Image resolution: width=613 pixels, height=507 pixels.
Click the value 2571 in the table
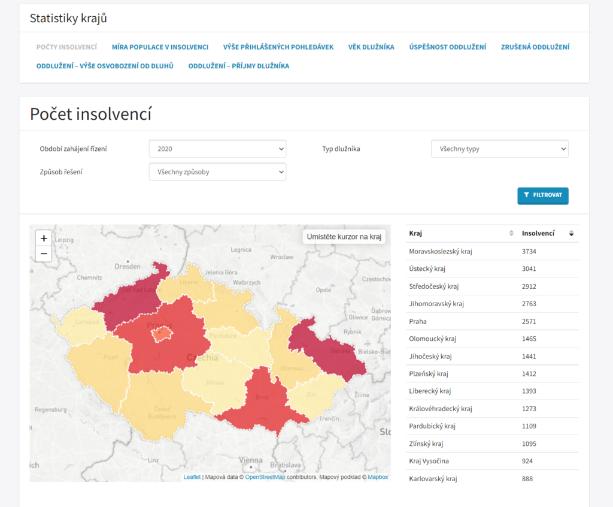(x=529, y=321)
